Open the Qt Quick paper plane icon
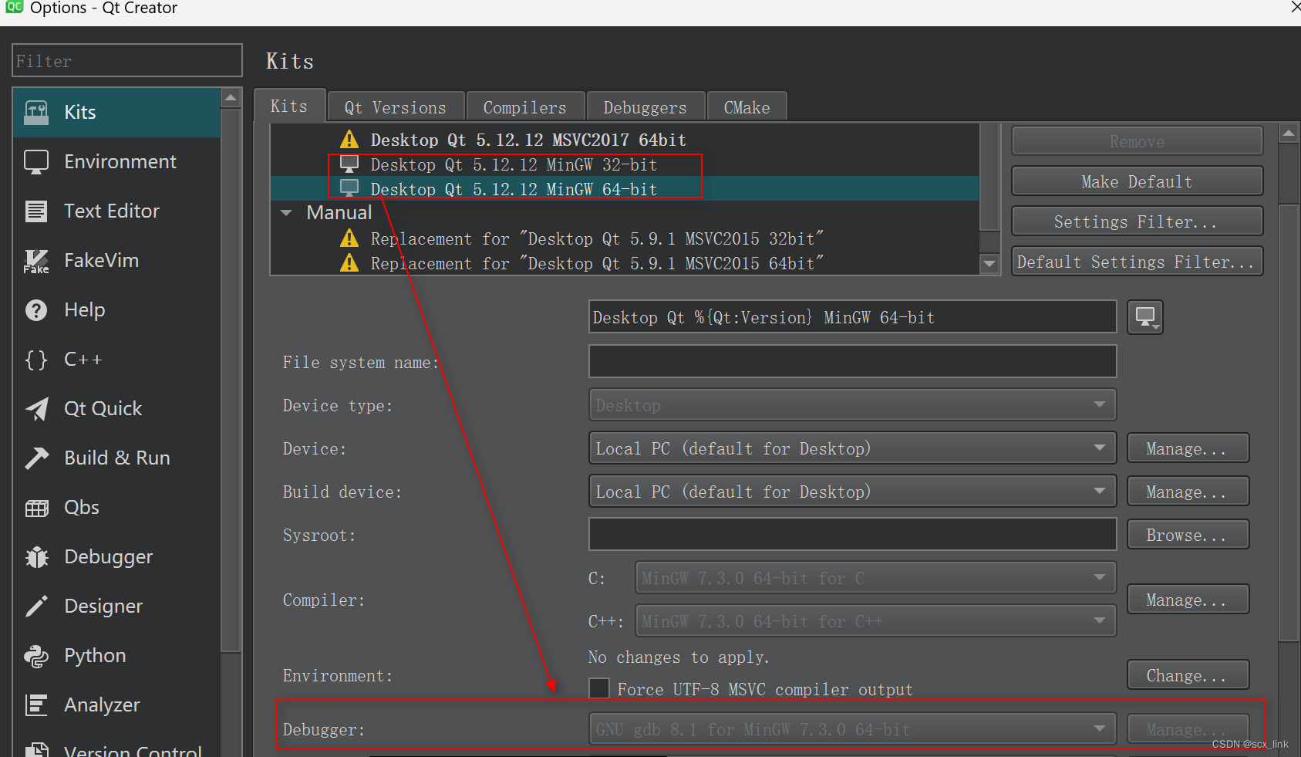The image size is (1301, 757). (x=36, y=409)
